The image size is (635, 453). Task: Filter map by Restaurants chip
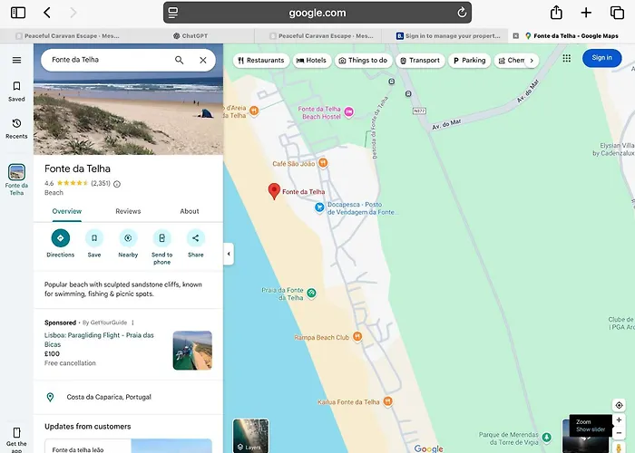[259, 61]
